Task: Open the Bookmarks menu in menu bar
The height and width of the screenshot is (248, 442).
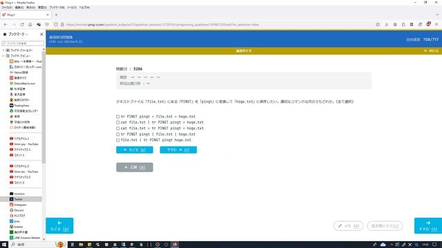Action: point(57,8)
